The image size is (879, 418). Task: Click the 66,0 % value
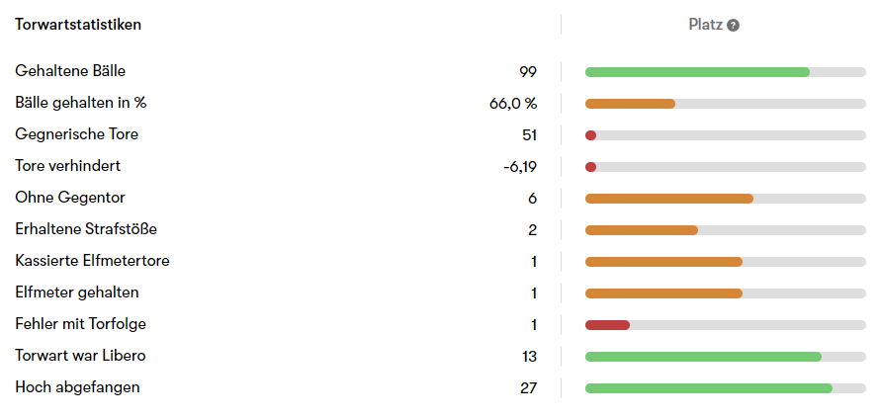[x=512, y=104]
